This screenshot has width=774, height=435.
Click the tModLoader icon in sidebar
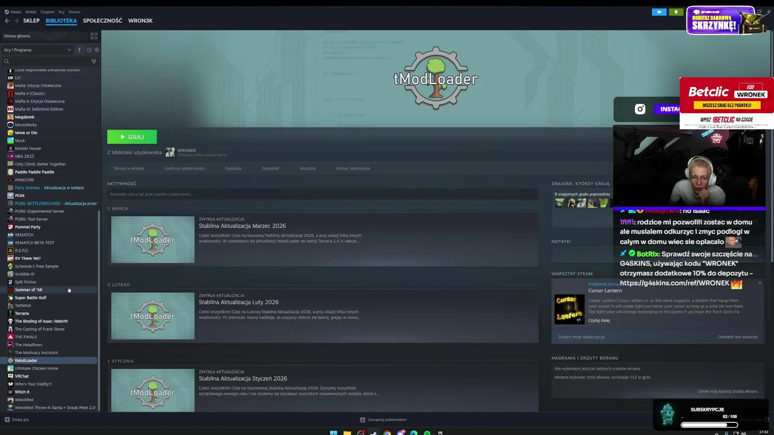coord(10,360)
